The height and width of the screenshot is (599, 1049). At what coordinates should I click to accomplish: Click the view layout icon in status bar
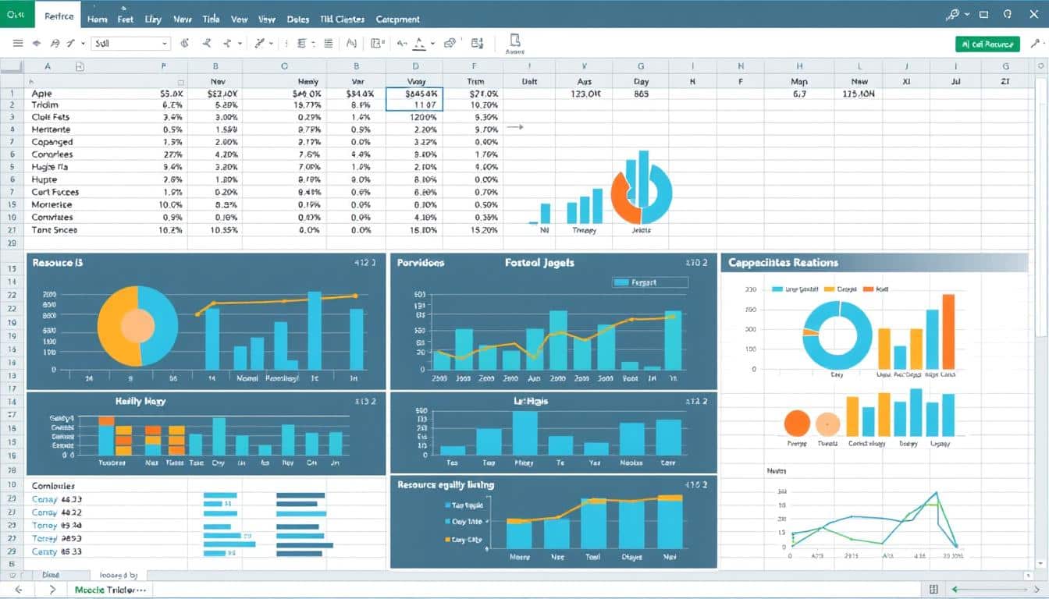pos(933,590)
